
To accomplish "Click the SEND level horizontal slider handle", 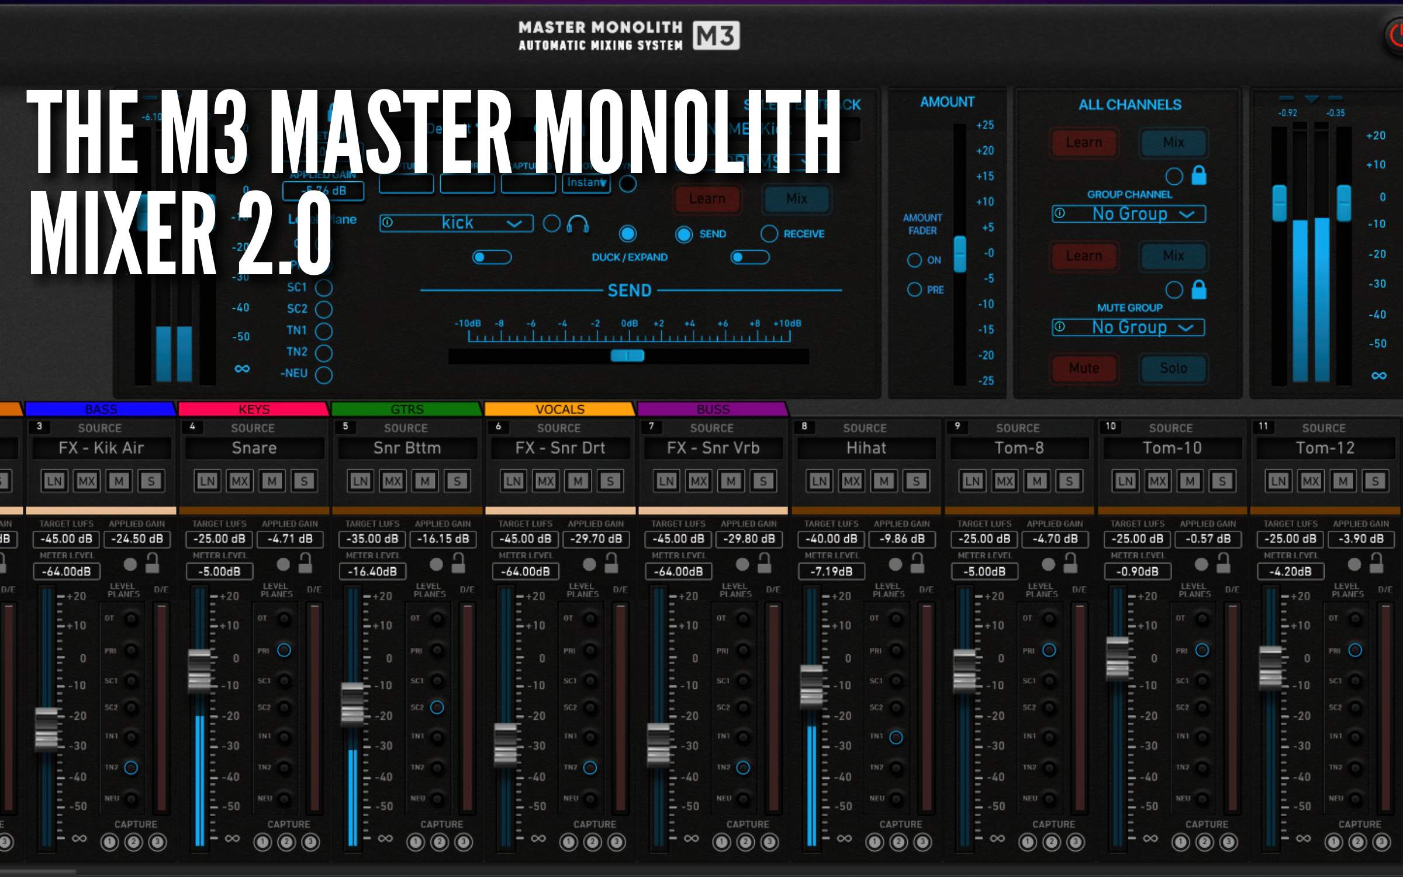I will 627,355.
